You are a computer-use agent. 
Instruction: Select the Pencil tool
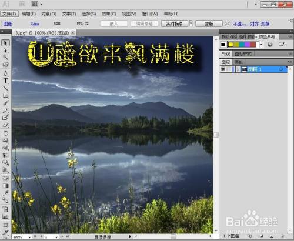coord(5,110)
